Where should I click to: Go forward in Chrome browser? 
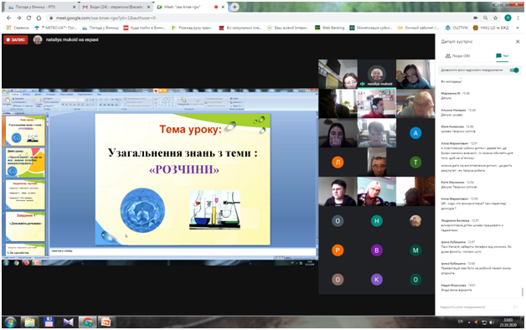point(18,18)
